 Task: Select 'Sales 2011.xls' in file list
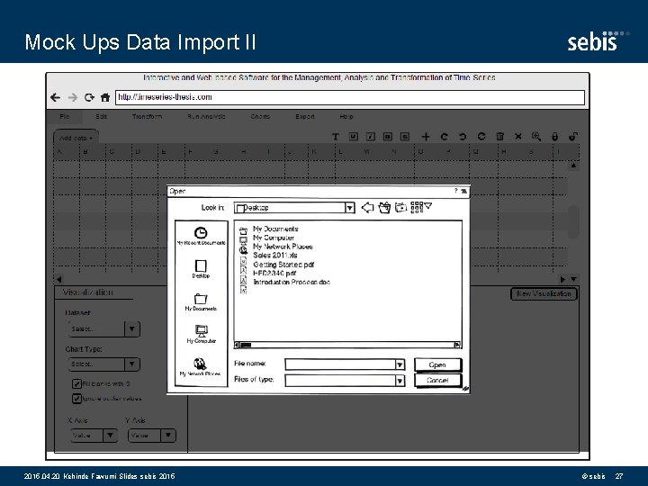[274, 256]
